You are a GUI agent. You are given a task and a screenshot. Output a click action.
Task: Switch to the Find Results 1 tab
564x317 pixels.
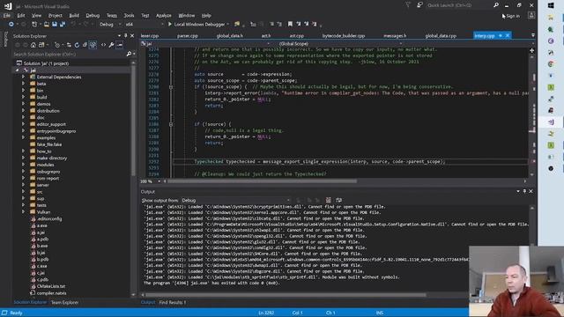(x=173, y=302)
